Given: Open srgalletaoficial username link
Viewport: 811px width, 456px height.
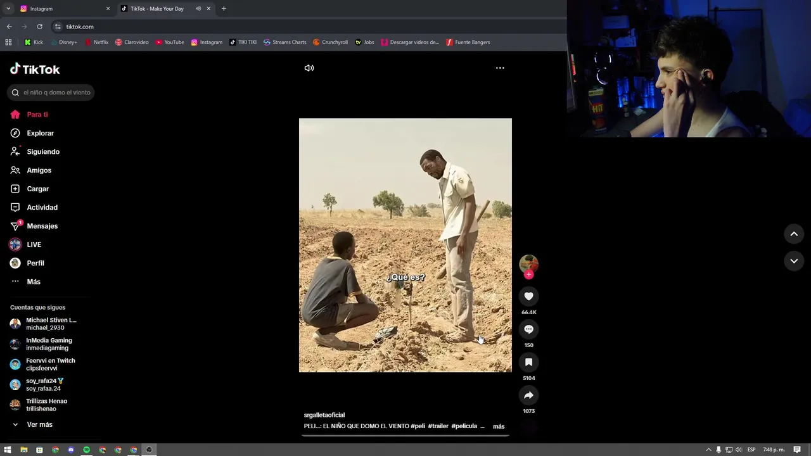Looking at the screenshot, I should click(324, 415).
